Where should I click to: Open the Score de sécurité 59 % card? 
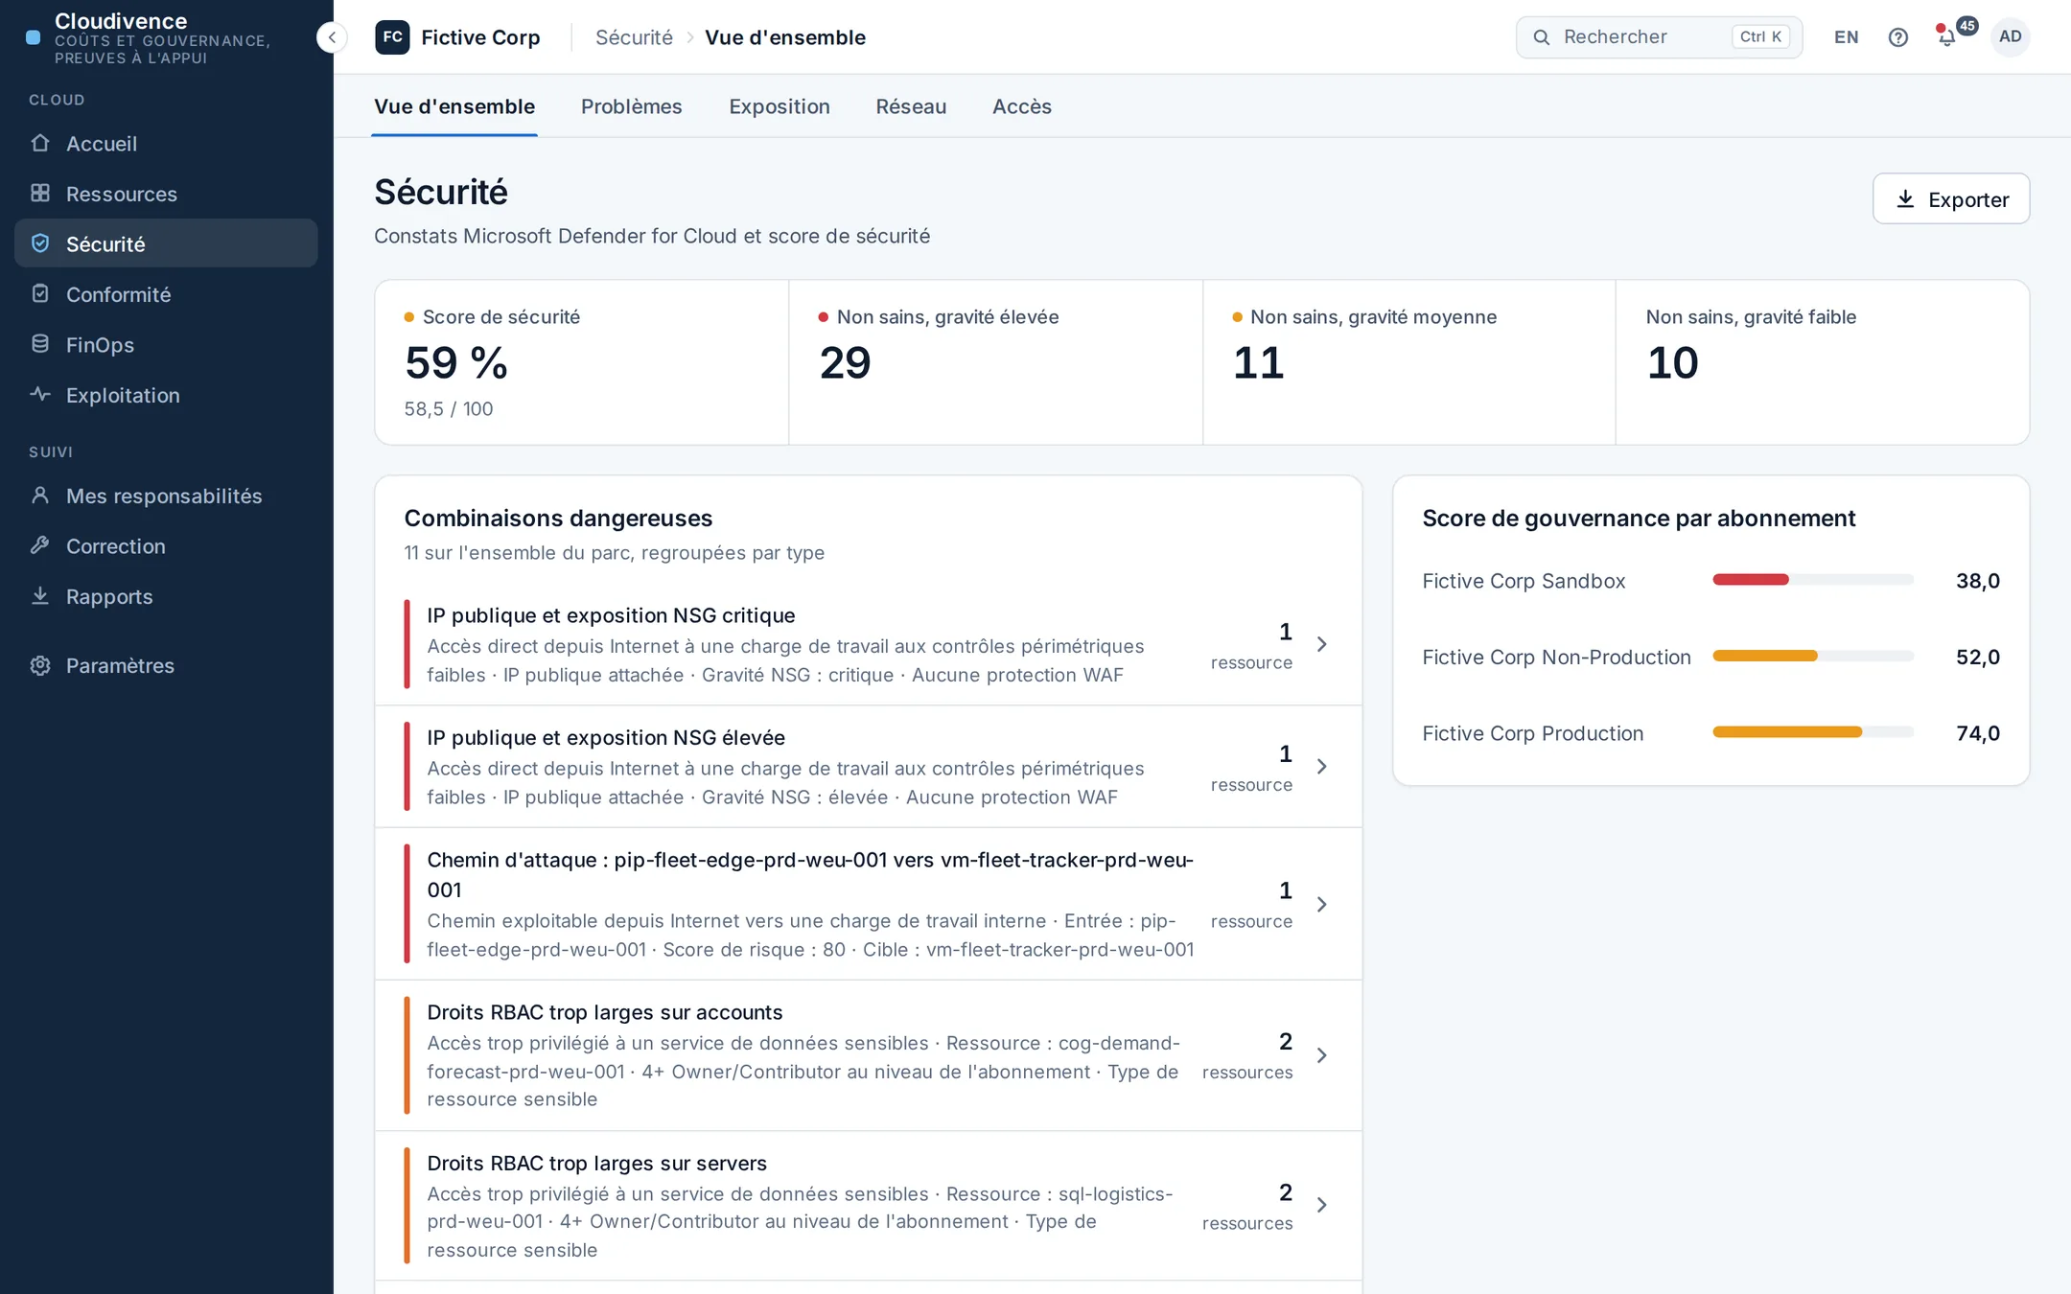[582, 362]
